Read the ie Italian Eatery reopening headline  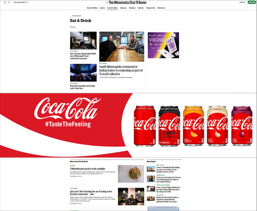click(x=121, y=70)
